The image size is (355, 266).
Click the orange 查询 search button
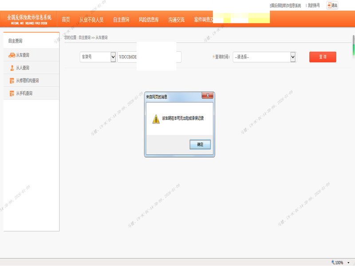(322, 57)
